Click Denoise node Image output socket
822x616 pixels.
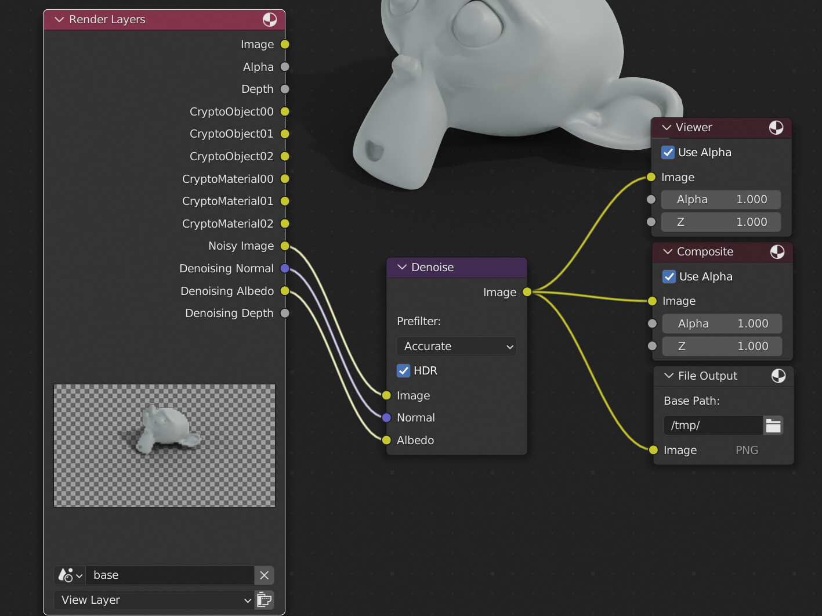(x=527, y=292)
